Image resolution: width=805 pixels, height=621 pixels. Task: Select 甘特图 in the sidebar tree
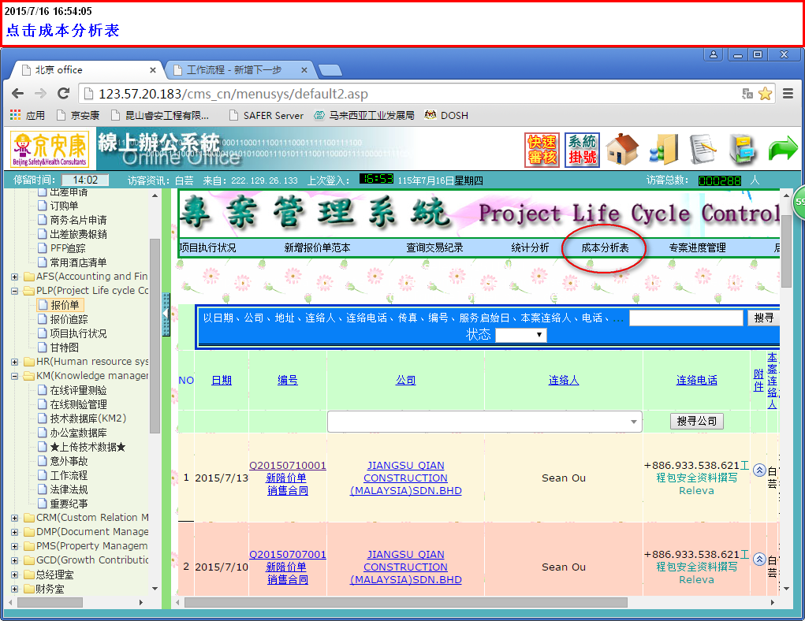(x=65, y=348)
